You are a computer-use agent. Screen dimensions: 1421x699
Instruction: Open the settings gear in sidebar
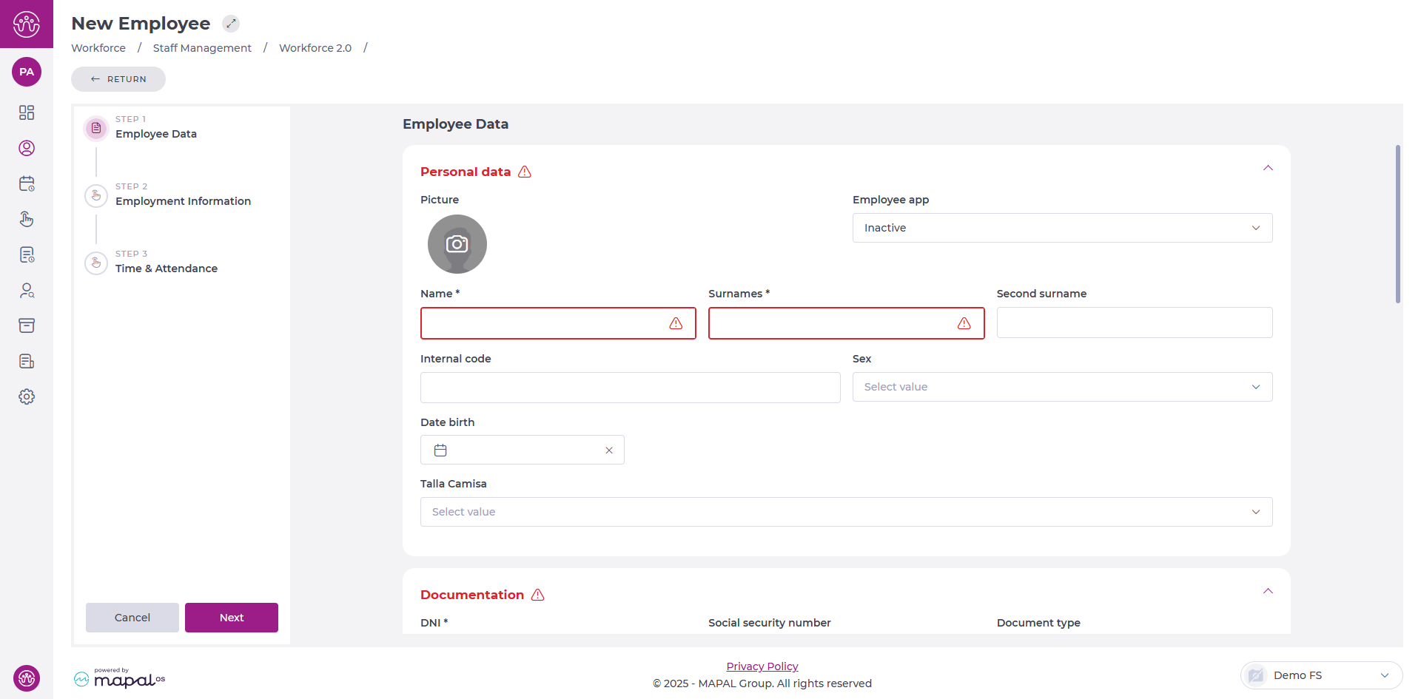click(27, 396)
